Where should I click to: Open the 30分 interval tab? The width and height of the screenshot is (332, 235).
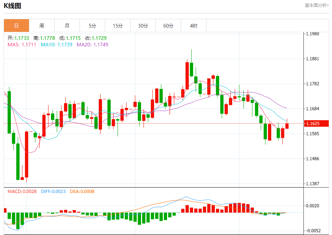coord(143,26)
